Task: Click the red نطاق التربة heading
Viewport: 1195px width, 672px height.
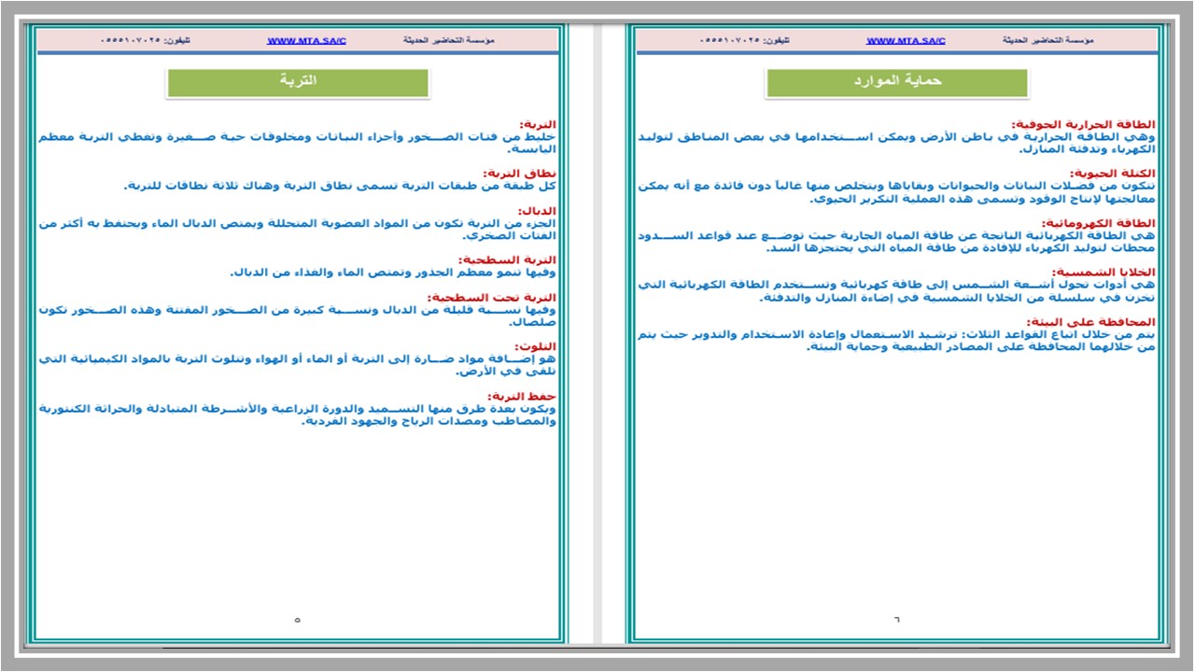Action: 518,173
